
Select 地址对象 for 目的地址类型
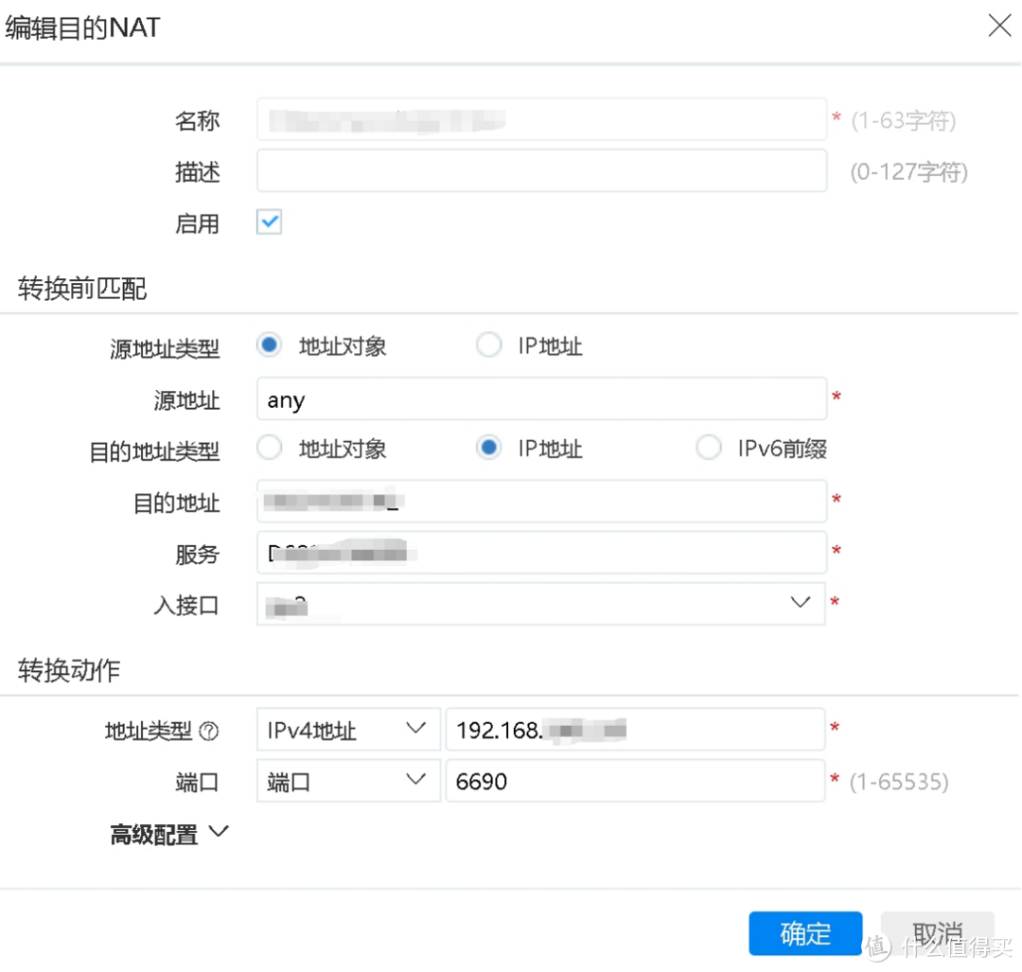[x=269, y=447]
